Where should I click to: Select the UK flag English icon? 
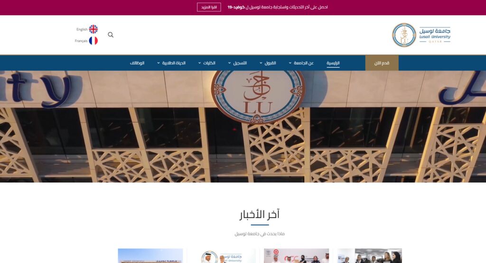point(93,29)
